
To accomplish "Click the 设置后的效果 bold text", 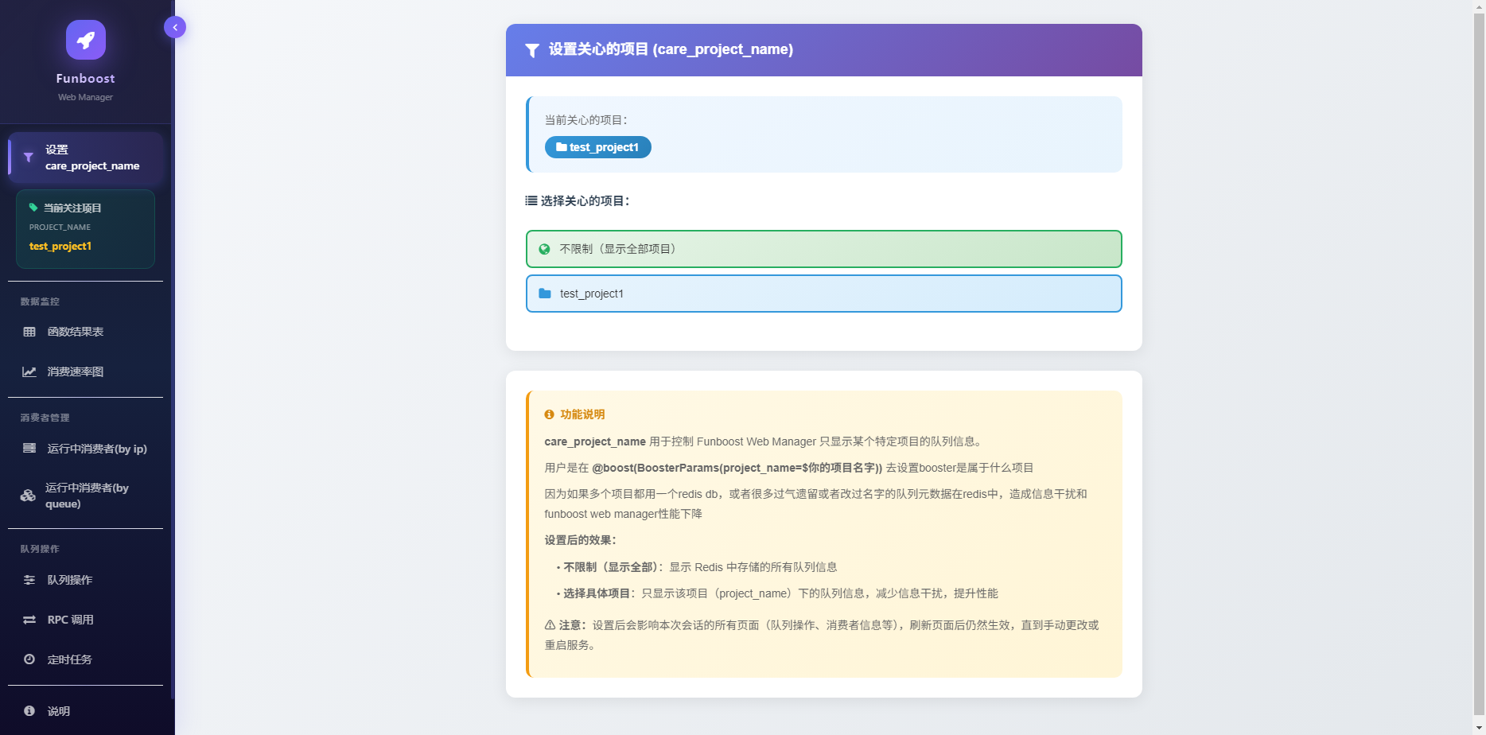I will click(x=580, y=540).
